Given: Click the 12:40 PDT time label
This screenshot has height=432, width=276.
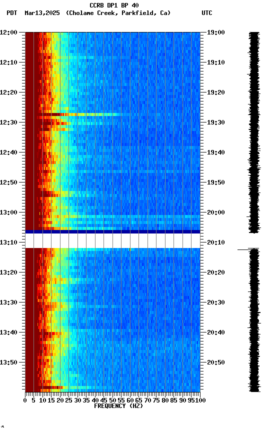Looking at the screenshot, I should tap(8, 152).
